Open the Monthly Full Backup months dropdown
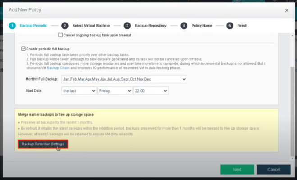297x180 pixels. (x=124, y=79)
